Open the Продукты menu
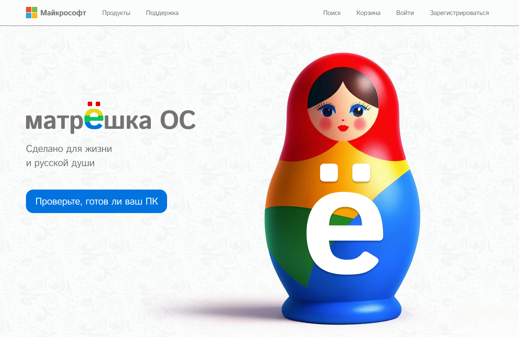 (x=116, y=13)
